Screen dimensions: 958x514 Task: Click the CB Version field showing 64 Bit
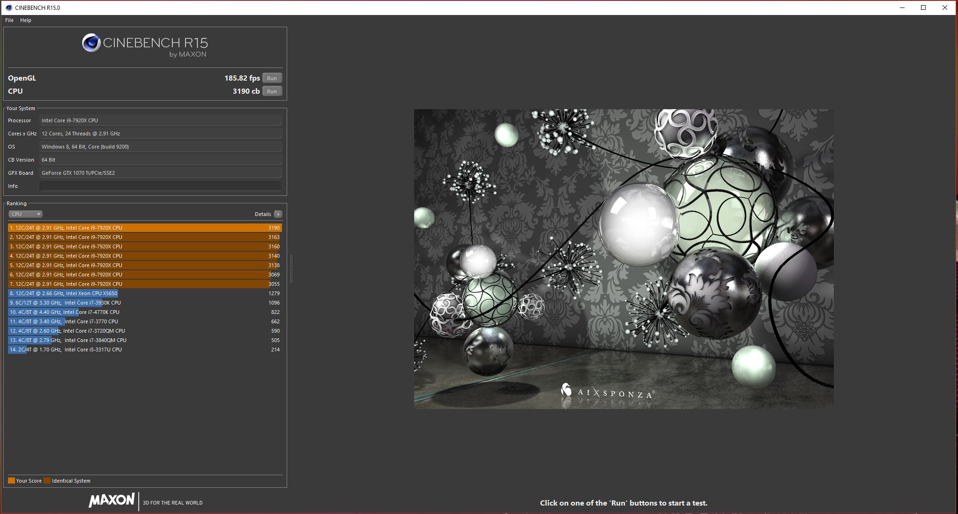coord(161,160)
